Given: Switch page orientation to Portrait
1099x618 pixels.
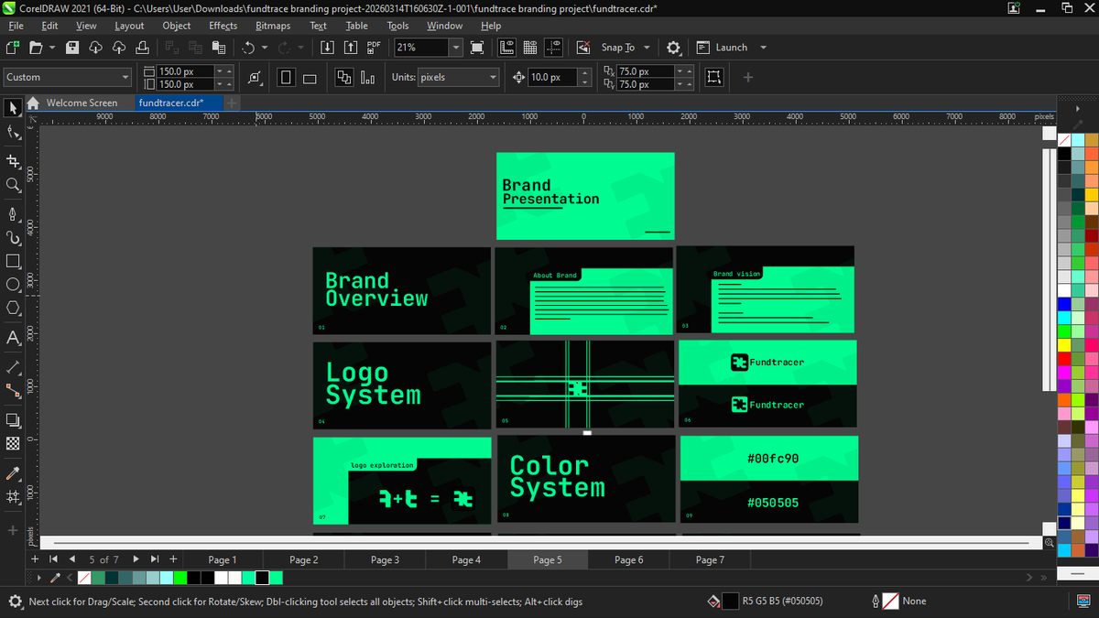Looking at the screenshot, I should point(286,78).
